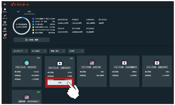This screenshot has width=175, height=105.
Task: Click the 発注証拠金 value 54,800円
Action: coord(90,32)
